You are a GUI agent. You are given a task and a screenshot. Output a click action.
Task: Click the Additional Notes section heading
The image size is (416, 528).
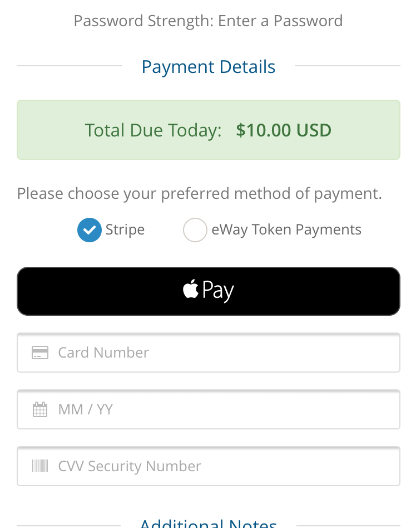point(209,524)
